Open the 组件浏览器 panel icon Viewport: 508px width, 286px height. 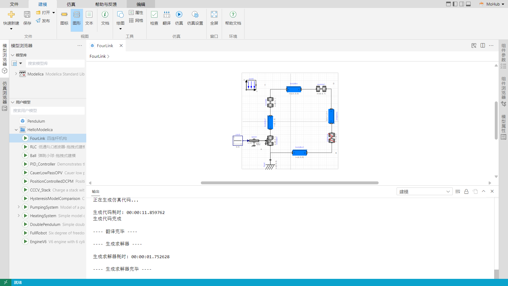coord(504,104)
